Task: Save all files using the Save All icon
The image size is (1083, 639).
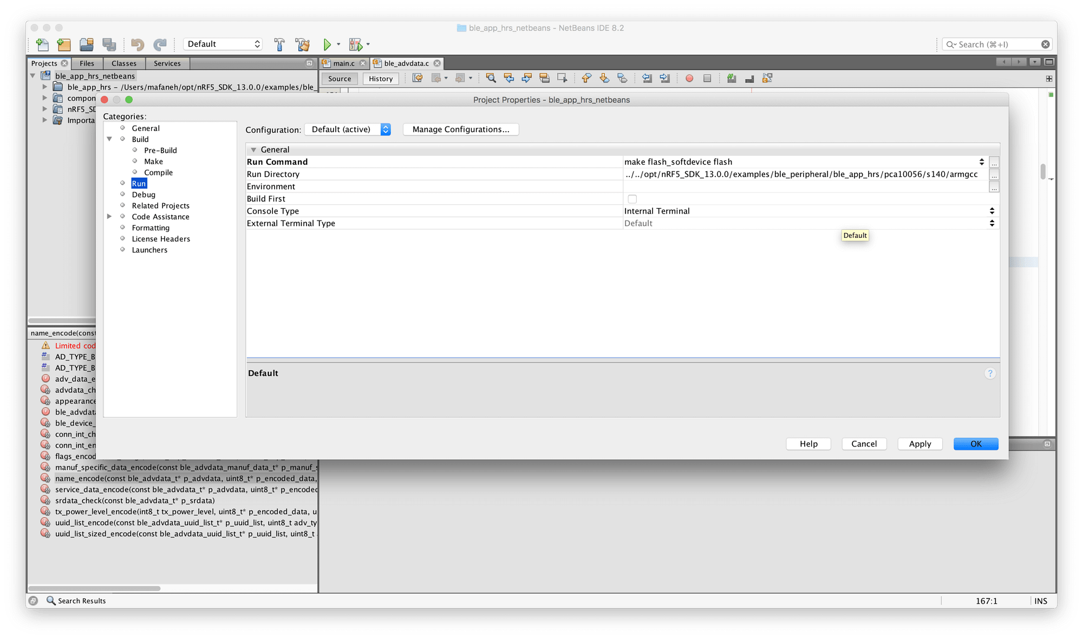Action: (x=109, y=44)
